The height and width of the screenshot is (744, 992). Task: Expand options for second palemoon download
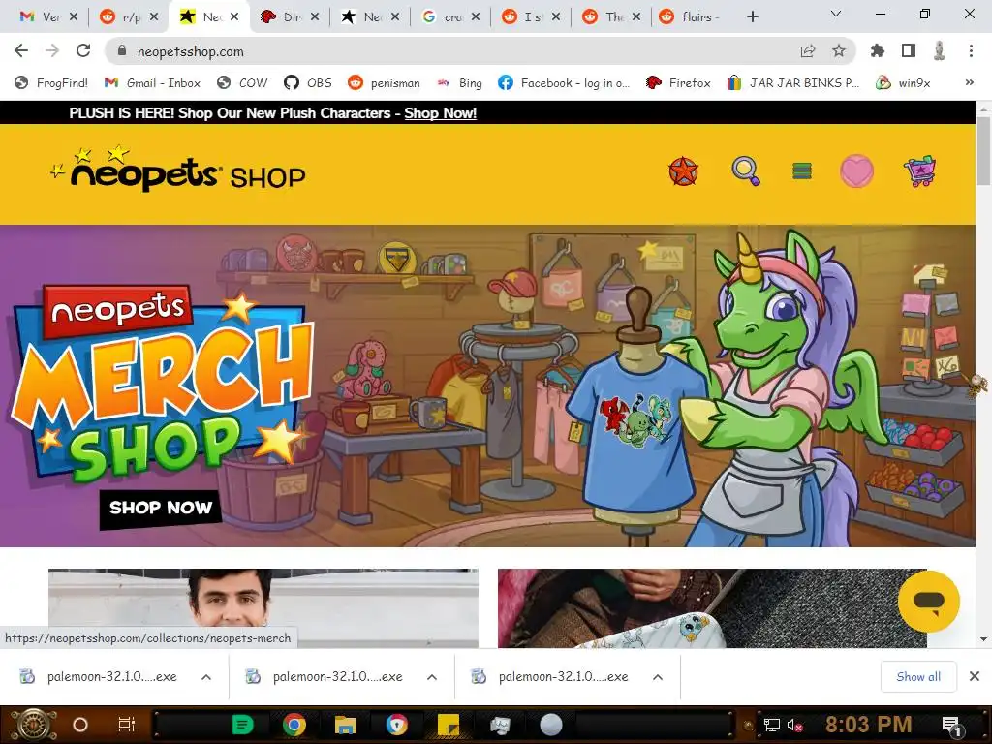(x=432, y=677)
